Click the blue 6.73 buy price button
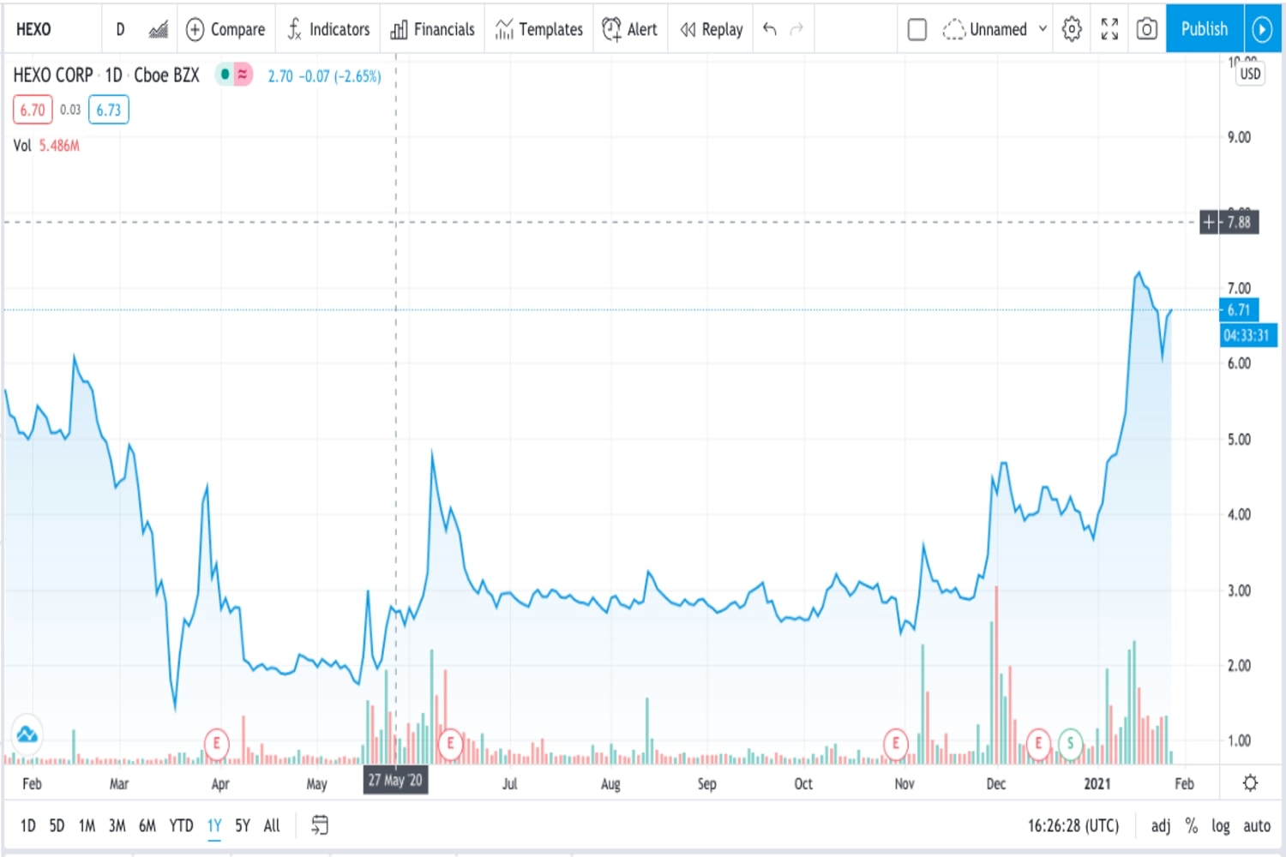Screen dimensions: 1286x857 pos(109,110)
